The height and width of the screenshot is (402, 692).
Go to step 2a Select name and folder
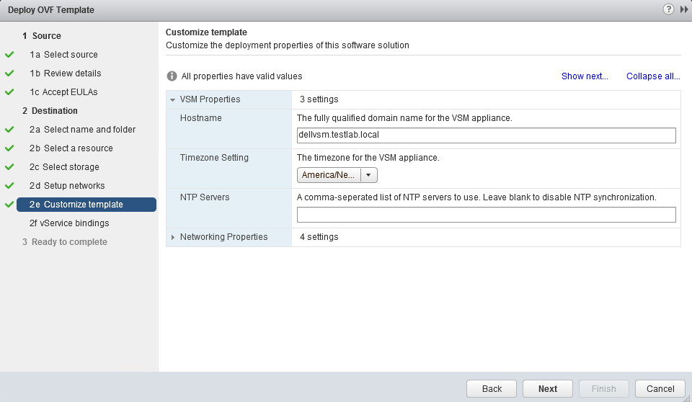82,130
